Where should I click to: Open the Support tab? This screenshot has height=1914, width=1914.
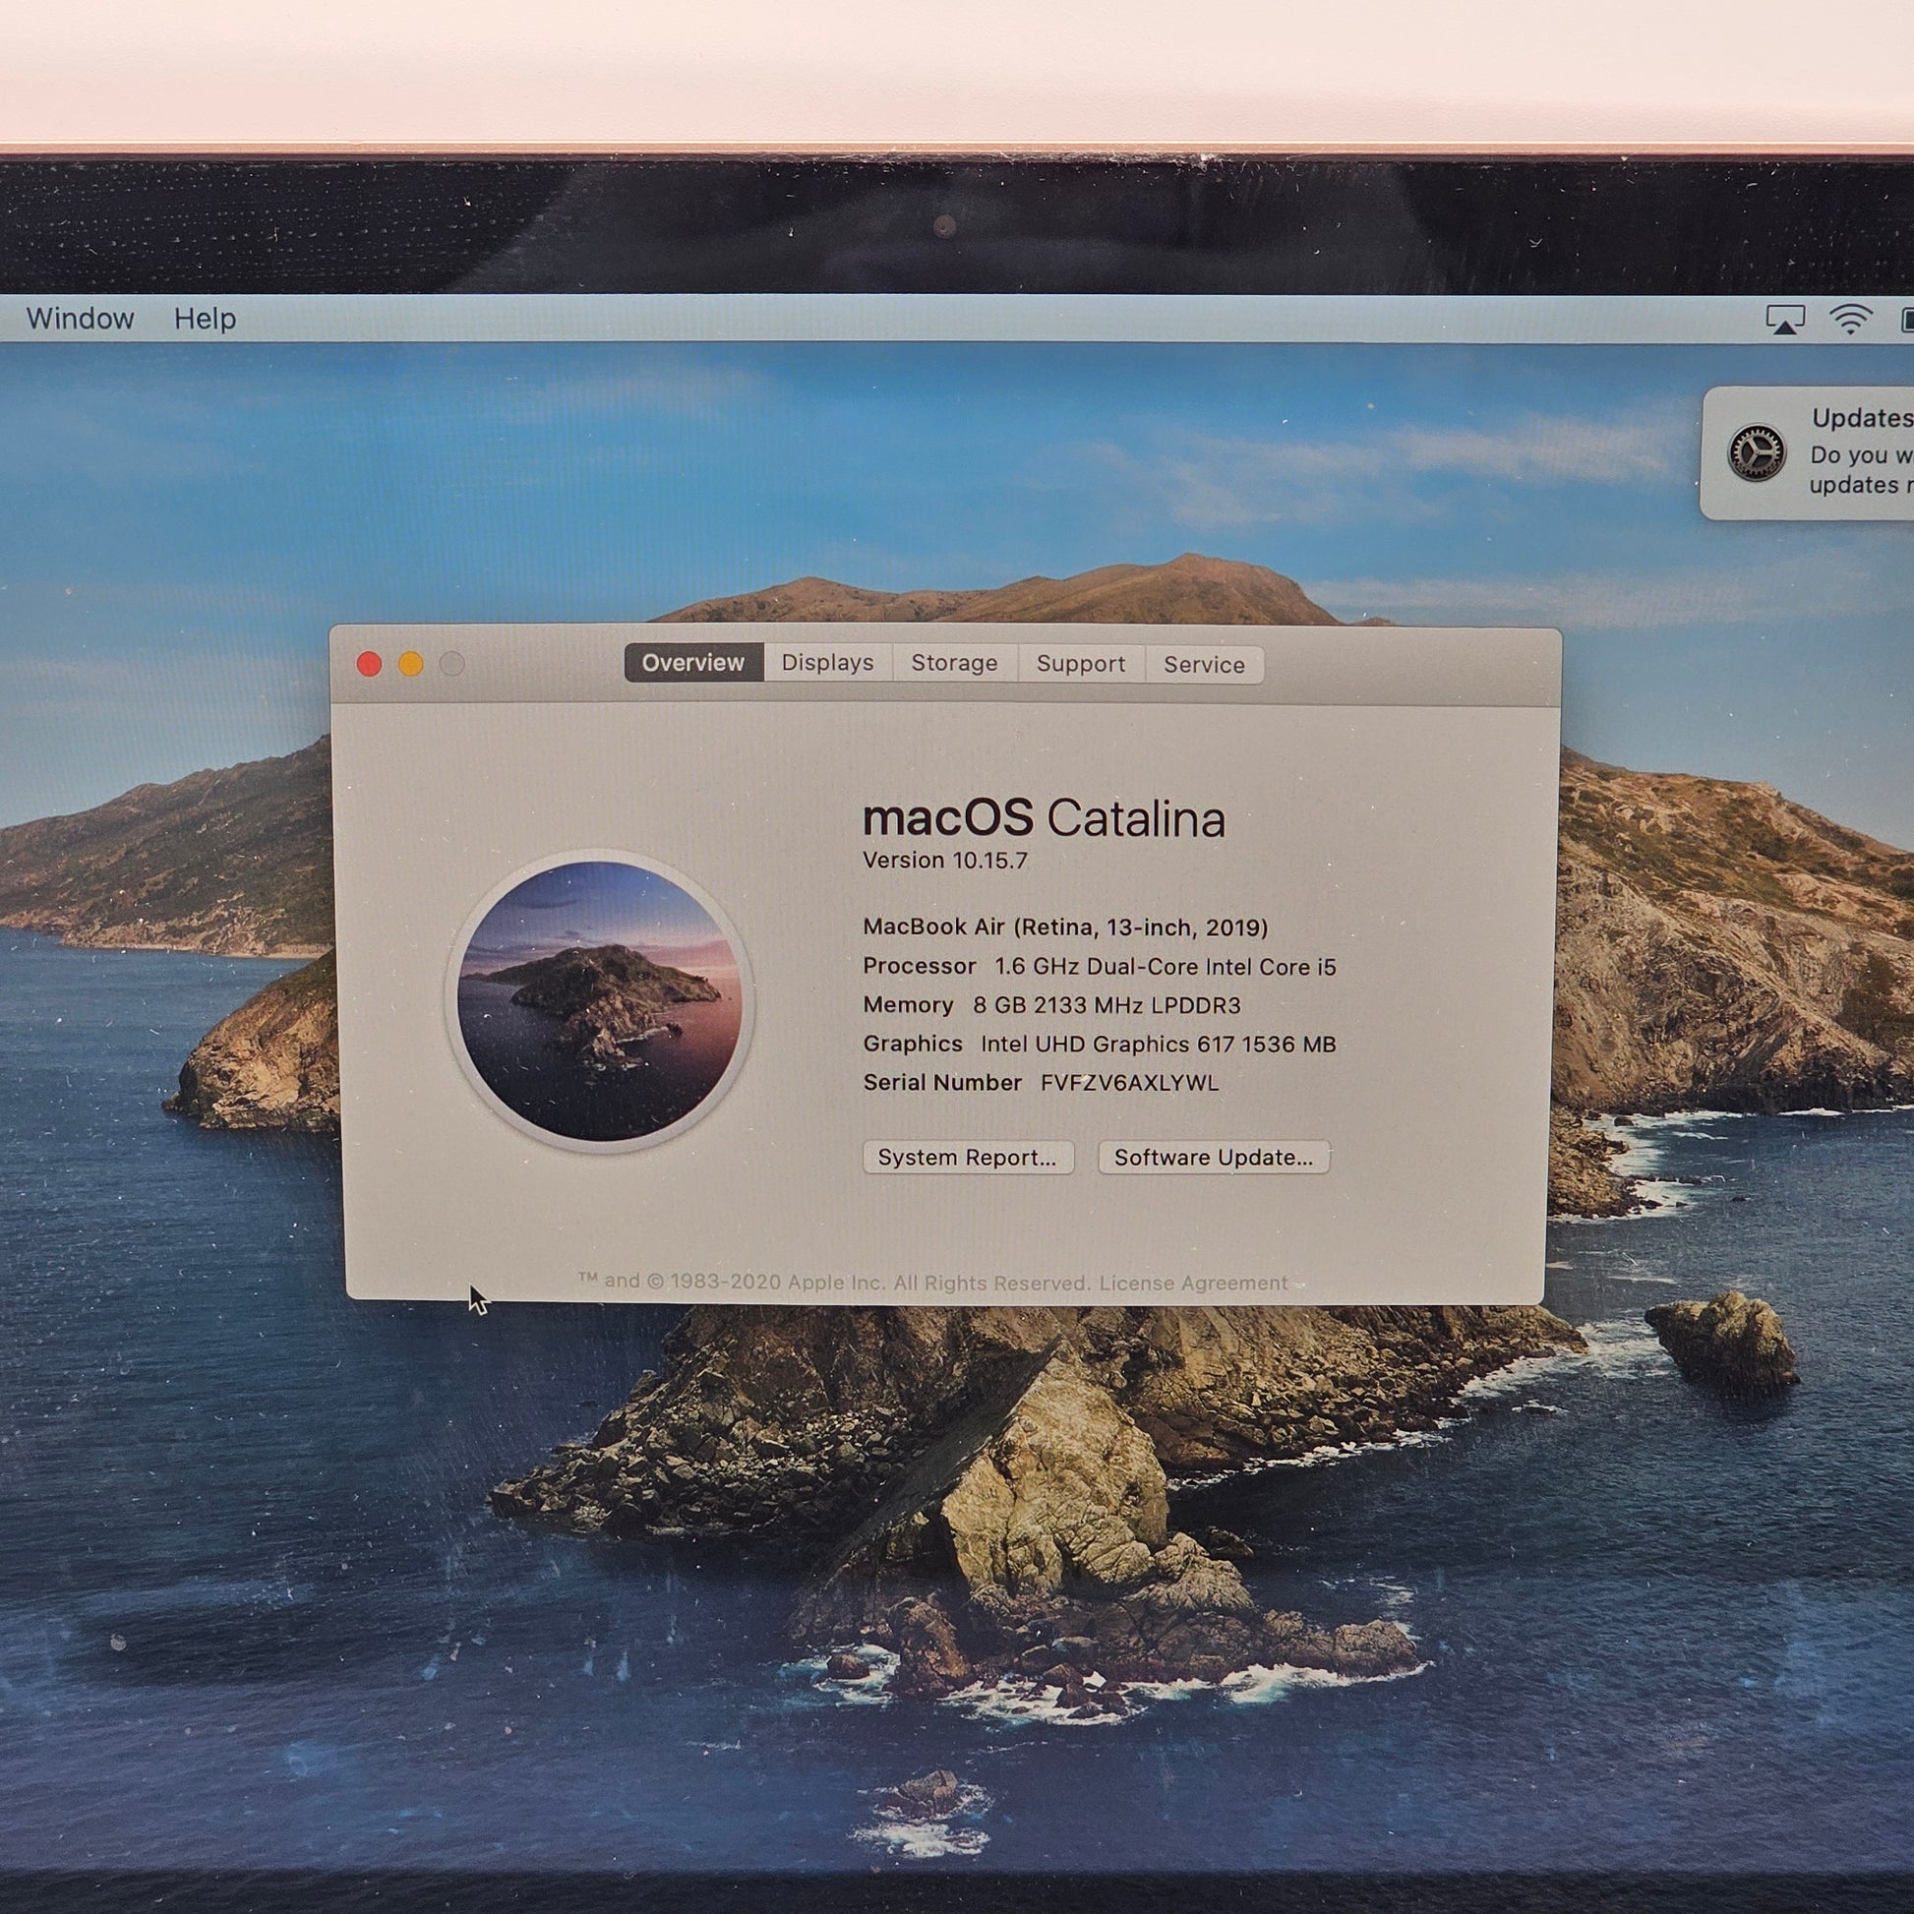click(1080, 664)
